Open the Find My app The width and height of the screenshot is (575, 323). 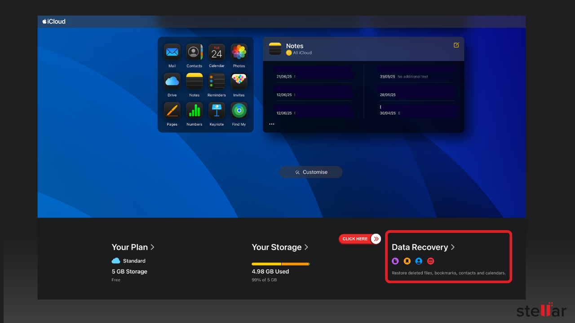pyautogui.click(x=239, y=110)
